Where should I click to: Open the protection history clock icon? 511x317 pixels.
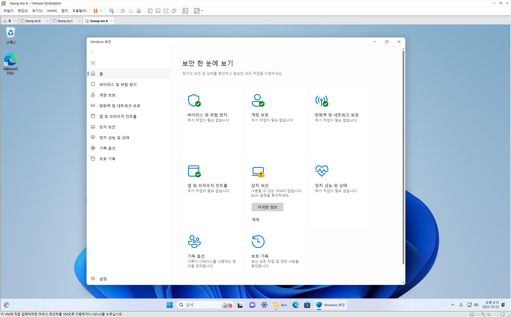click(x=258, y=241)
